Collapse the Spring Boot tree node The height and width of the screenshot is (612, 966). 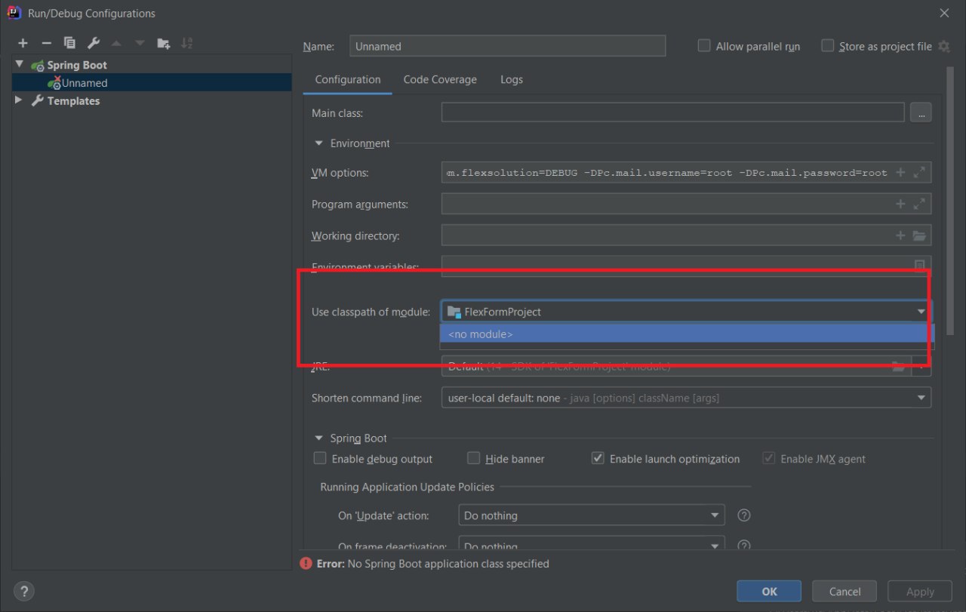point(20,65)
